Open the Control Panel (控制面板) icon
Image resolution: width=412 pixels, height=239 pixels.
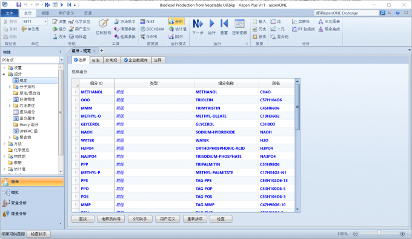(239, 24)
